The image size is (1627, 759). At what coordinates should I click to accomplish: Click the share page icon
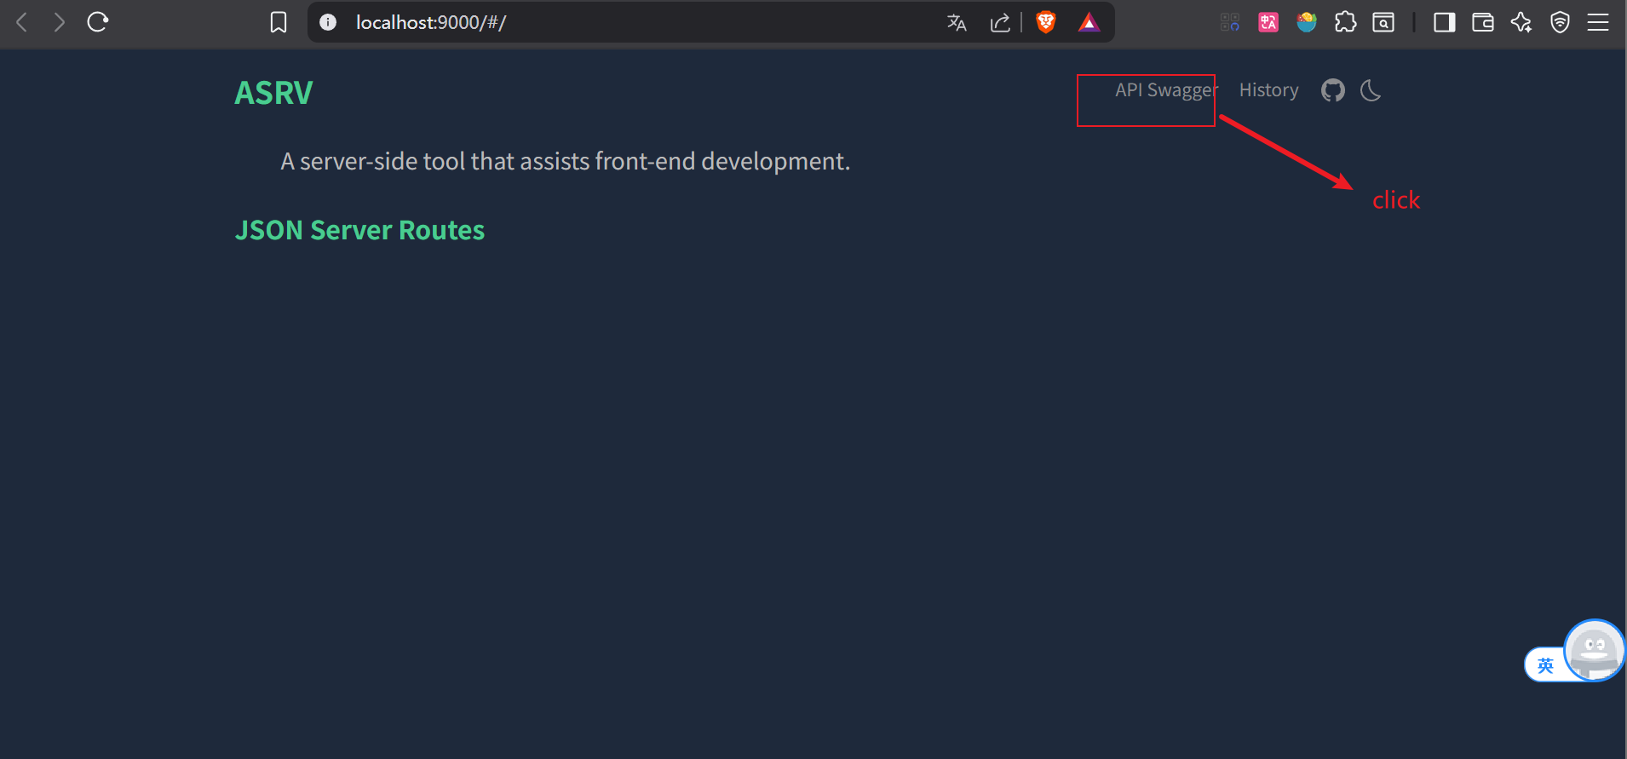[1000, 22]
